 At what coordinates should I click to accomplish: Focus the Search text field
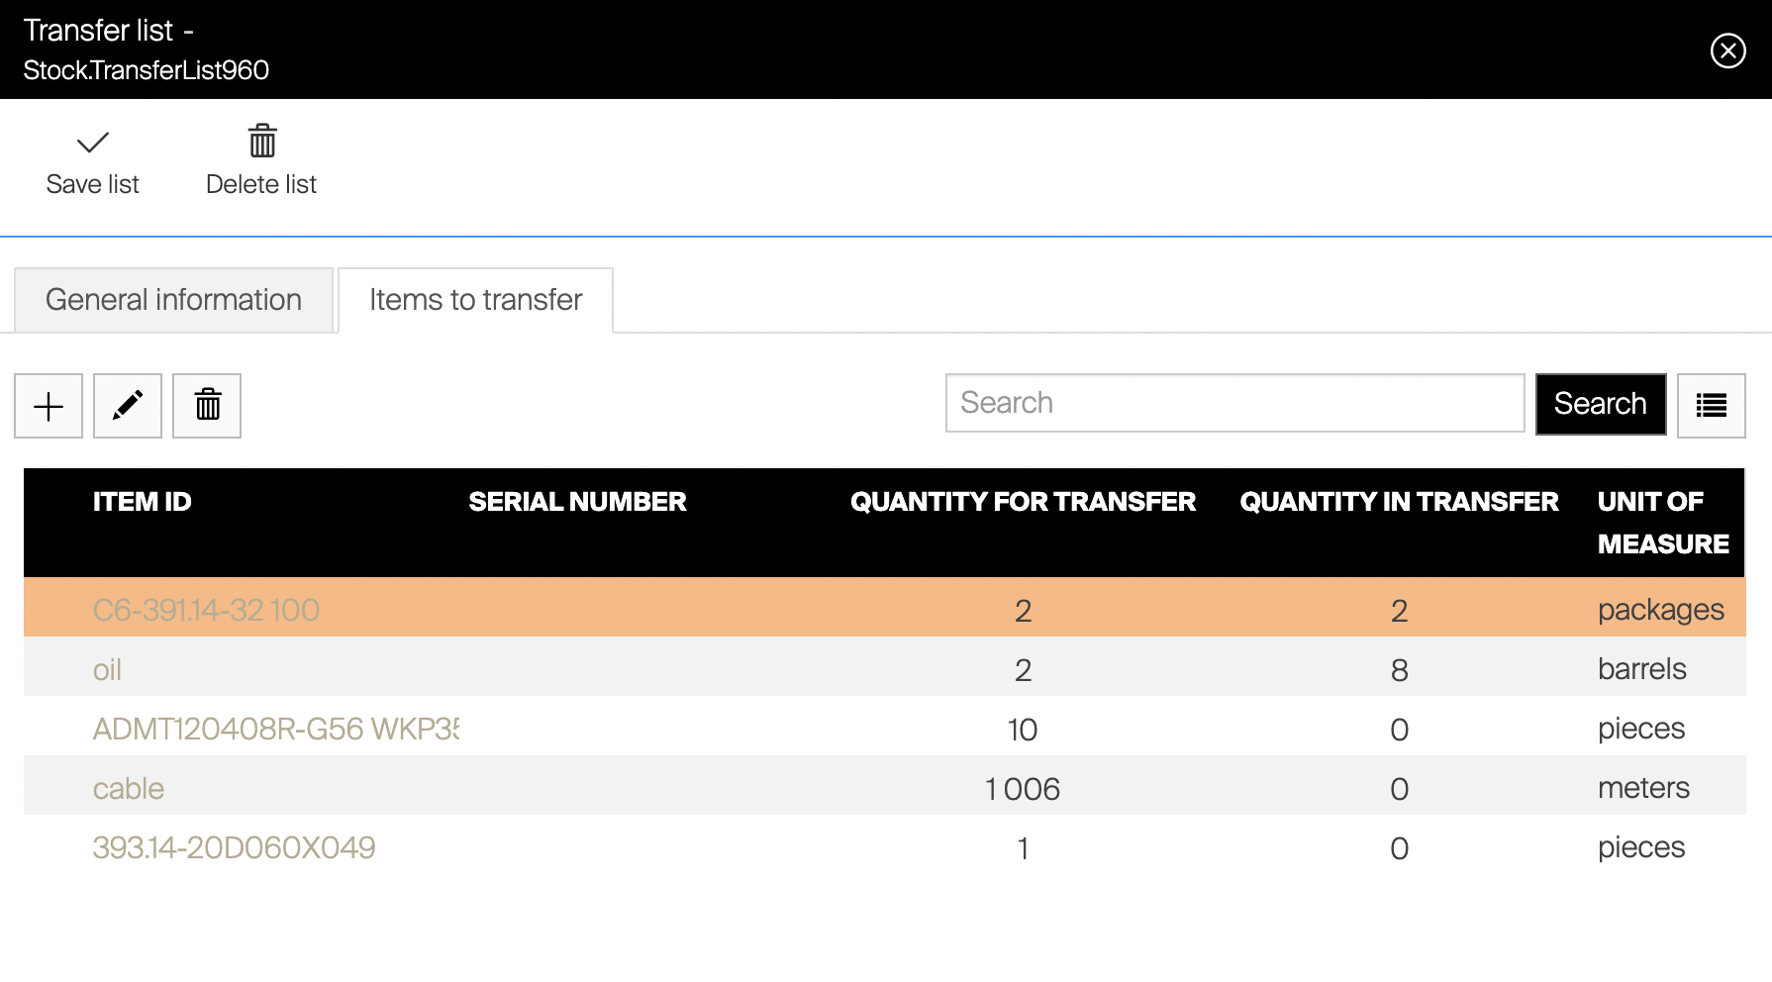pos(1234,403)
